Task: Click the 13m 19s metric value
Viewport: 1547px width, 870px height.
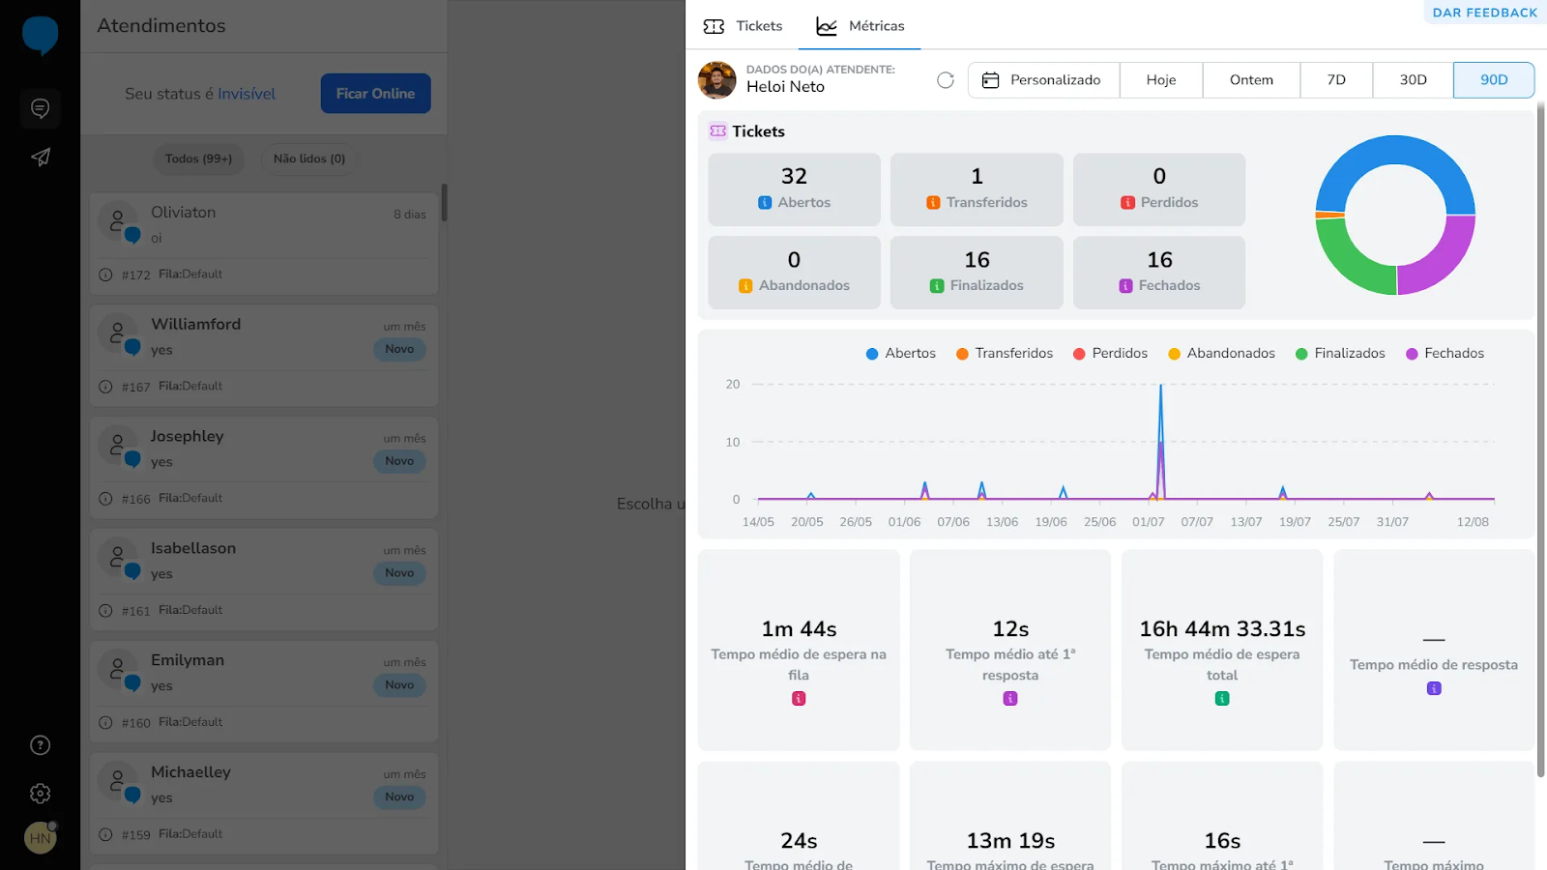Action: click(x=1010, y=841)
